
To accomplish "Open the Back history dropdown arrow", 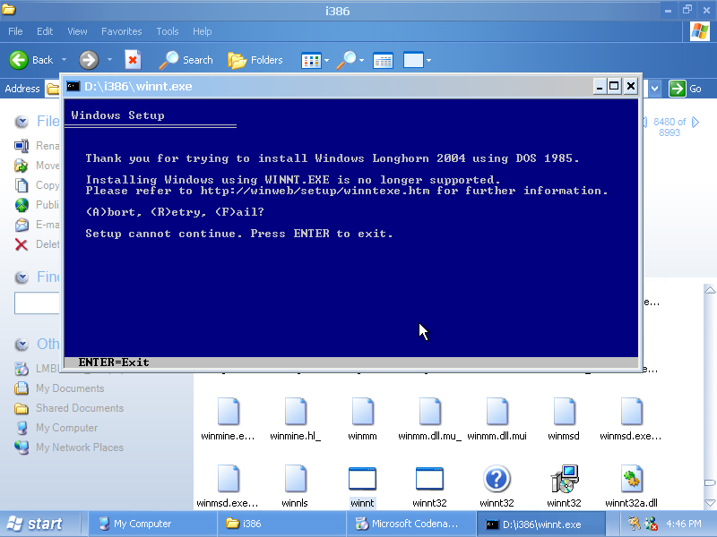I will click(x=64, y=60).
